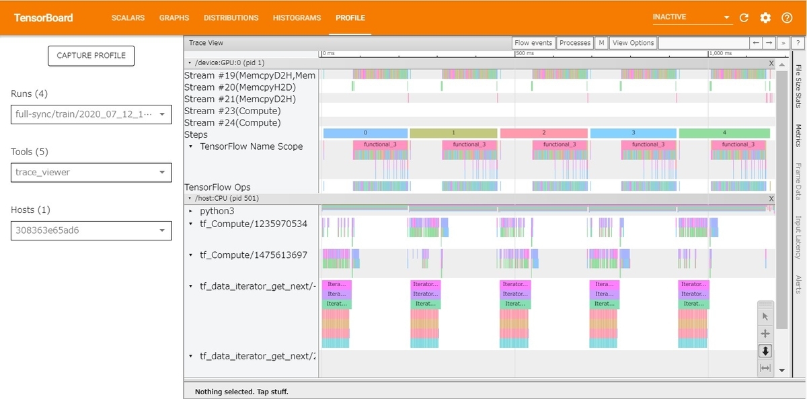Viewport: 807px width, 399px height.
Task: Switch to the SCALARS tab
Action: pyautogui.click(x=128, y=18)
